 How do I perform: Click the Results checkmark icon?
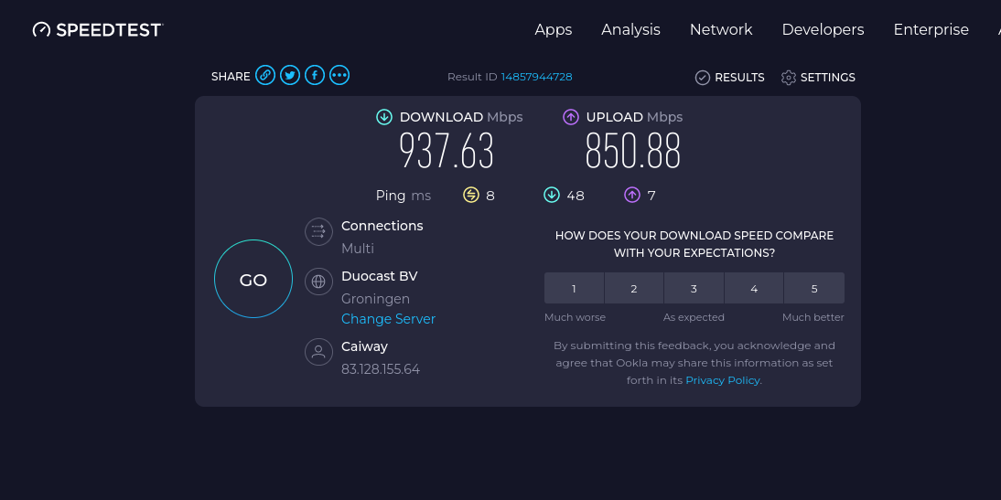(x=702, y=78)
